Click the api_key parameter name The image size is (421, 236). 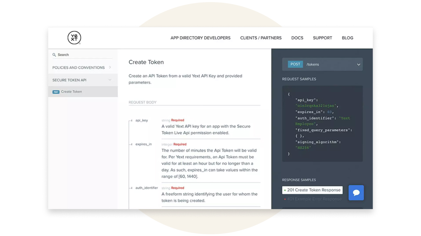(x=142, y=120)
